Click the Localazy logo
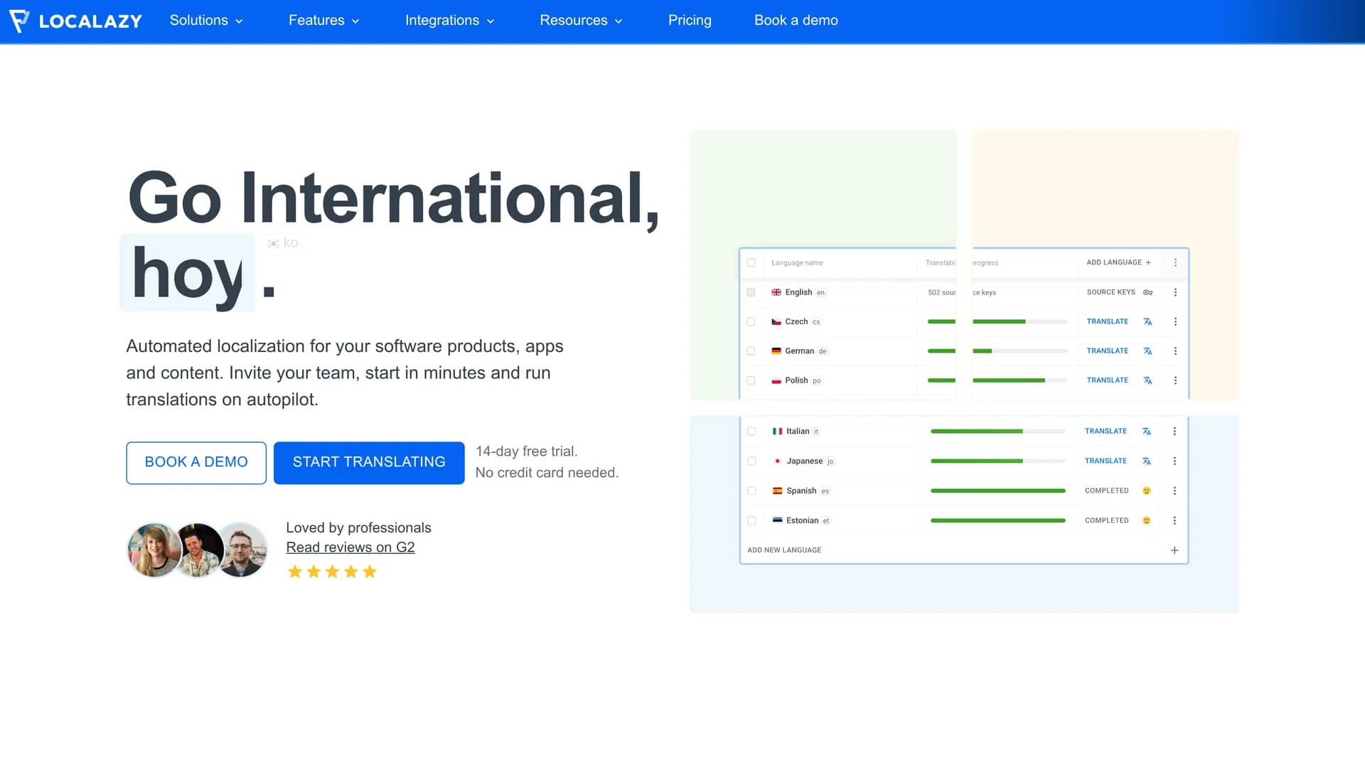 pos(76,21)
